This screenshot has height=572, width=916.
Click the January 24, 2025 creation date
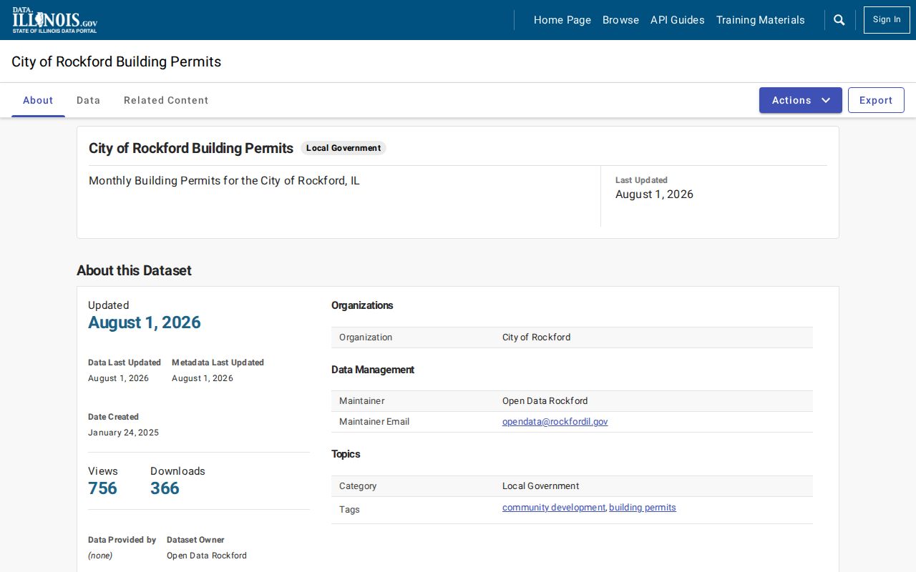[124, 433]
